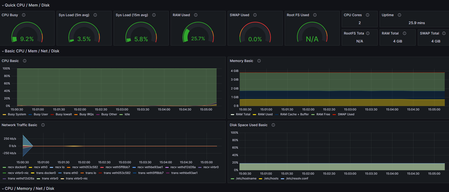Click the SWAP Used gauge info icon
The width and height of the screenshot is (449, 192).
click(x=255, y=15)
